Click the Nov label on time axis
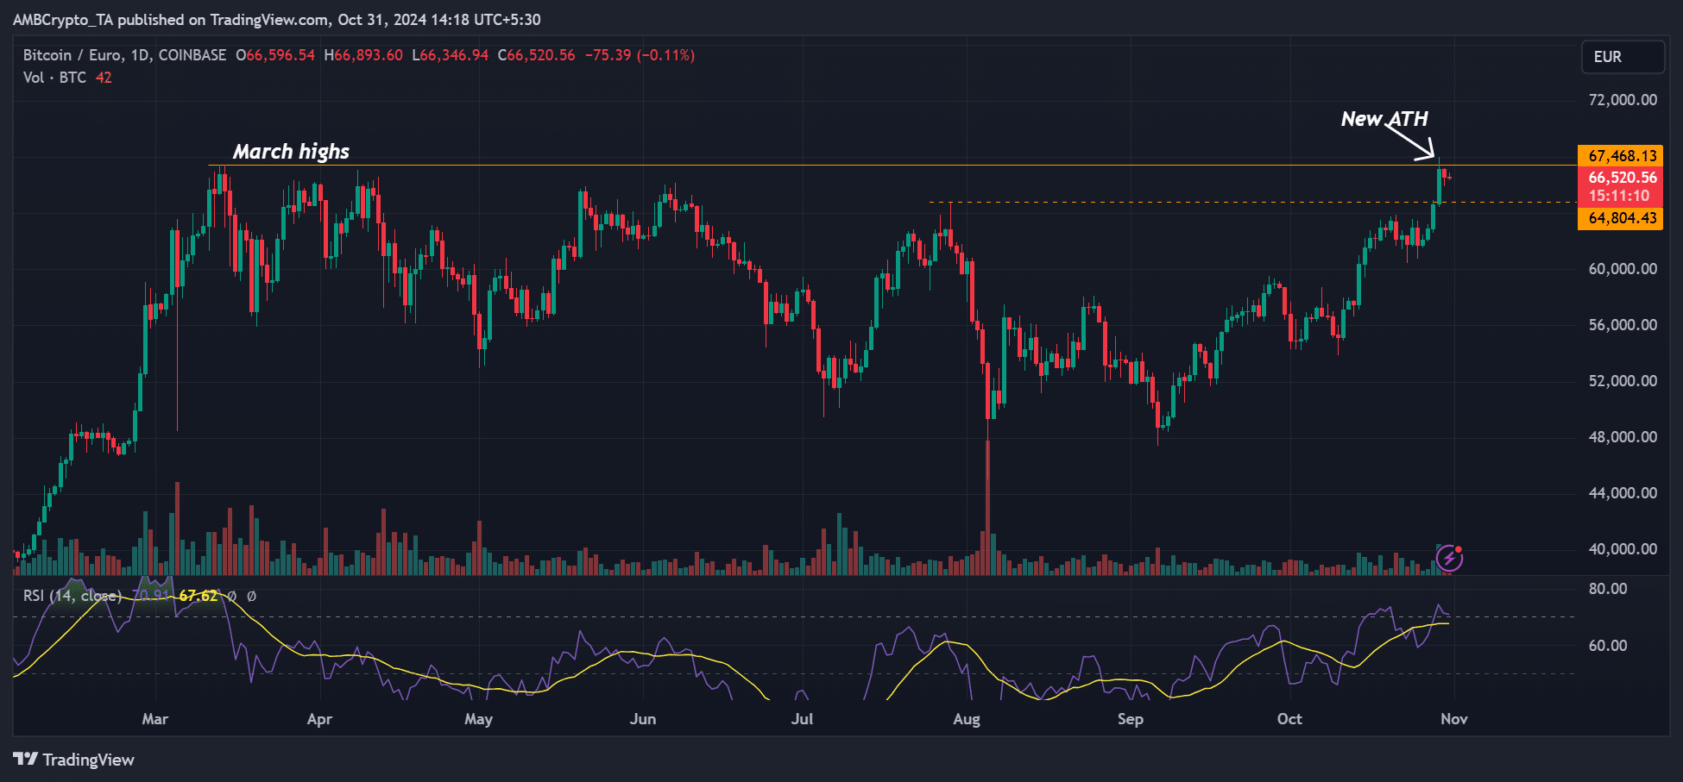This screenshot has height=782, width=1683. point(1454,719)
